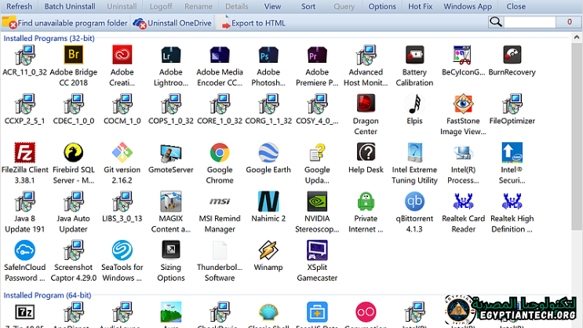Focus the search input field
583x328 pixels.
pyautogui.click(x=530, y=22)
